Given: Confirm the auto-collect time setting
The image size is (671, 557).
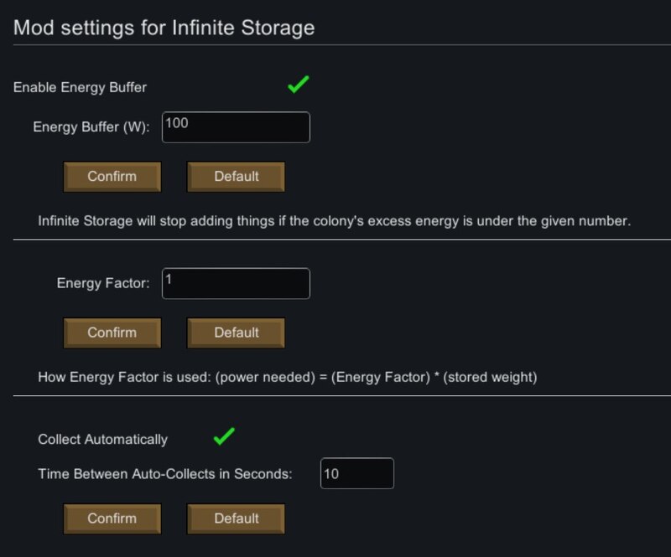Looking at the screenshot, I should click(112, 518).
